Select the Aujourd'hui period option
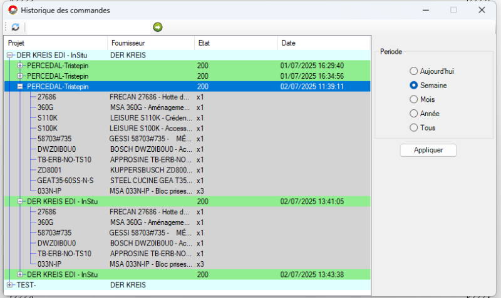The image size is (501, 298). point(413,71)
